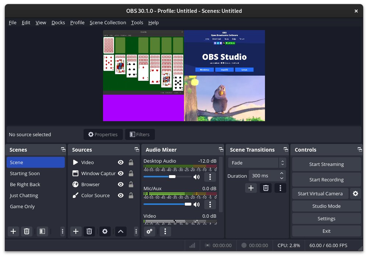Click the Duration 300 ms input field
This screenshot has height=257, width=368.
(267, 176)
